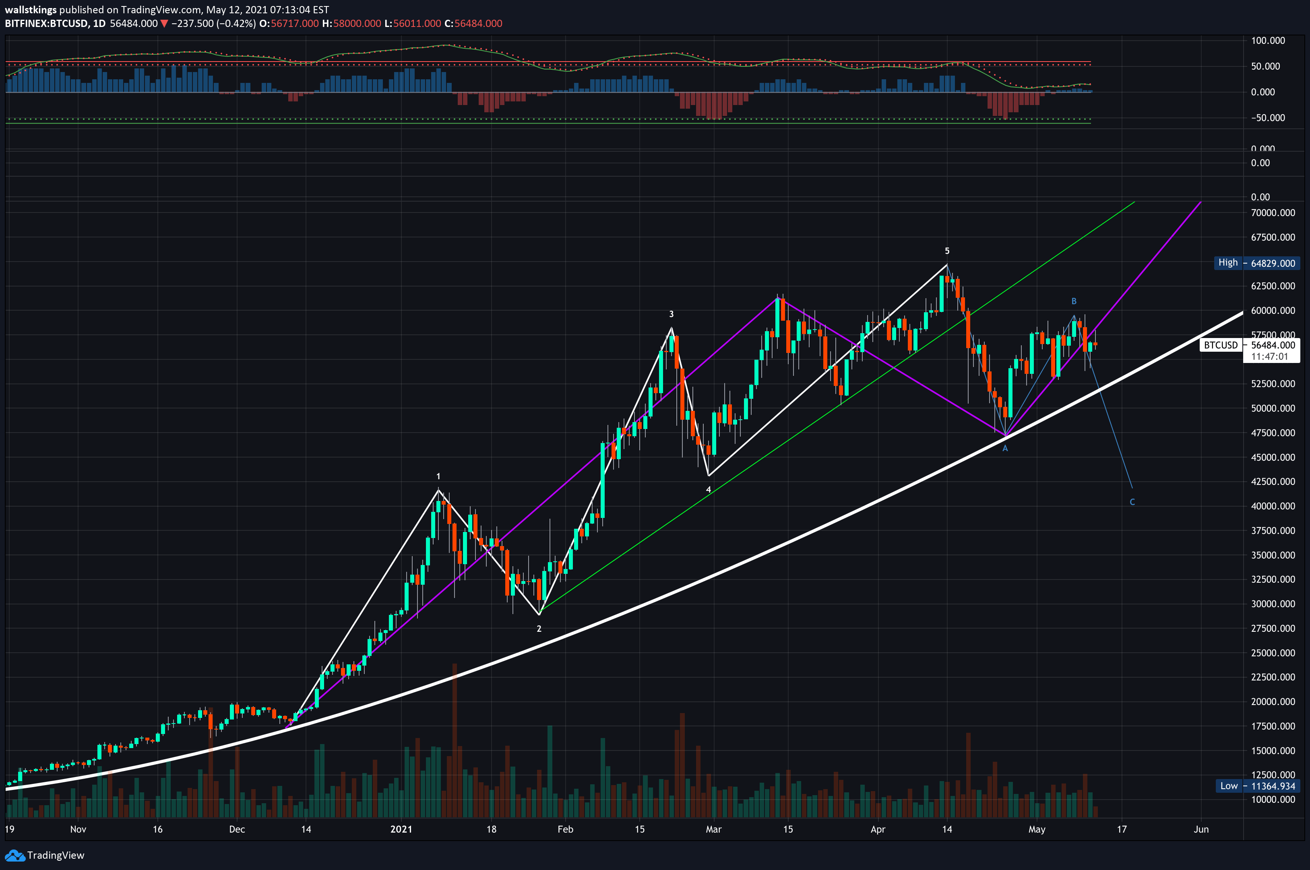The height and width of the screenshot is (870, 1310).
Task: Click the wave 1 label above January peak
Action: (438, 476)
